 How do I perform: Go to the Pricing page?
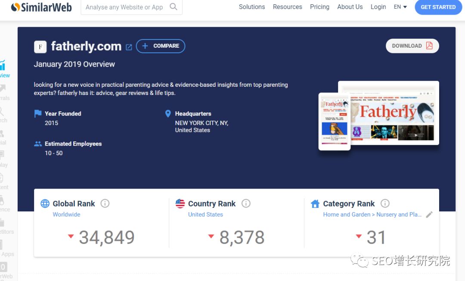pyautogui.click(x=319, y=7)
